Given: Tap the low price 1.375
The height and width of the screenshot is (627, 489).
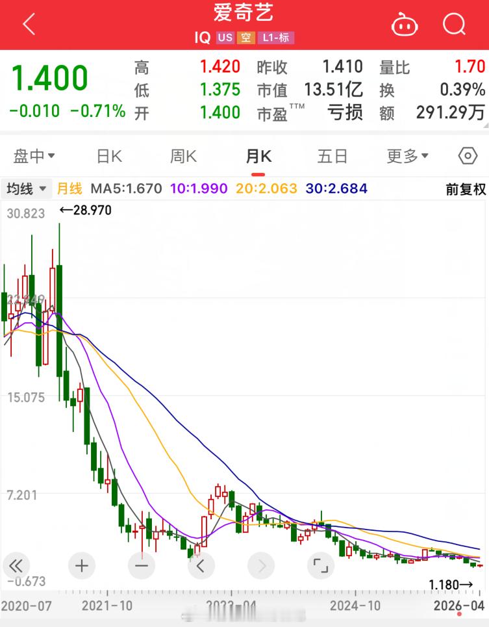Looking at the screenshot, I should coord(220,90).
